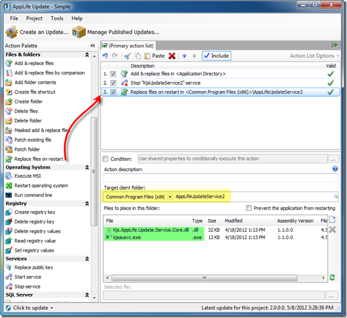Screen dimensions: 347x318
Task: Click the Assembly Version column header
Action: (x=296, y=221)
